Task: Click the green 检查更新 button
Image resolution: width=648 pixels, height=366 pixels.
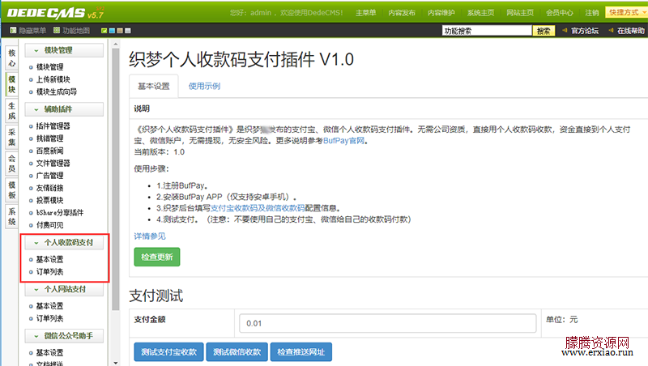Action: tap(157, 257)
